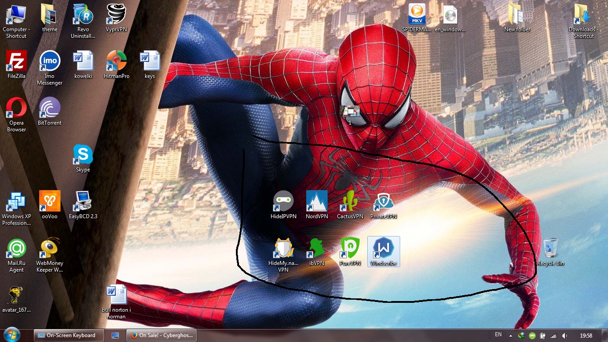Screen dimensions: 608x342
Task: Launch HitmanPro from the desktop
Action: 116,65
